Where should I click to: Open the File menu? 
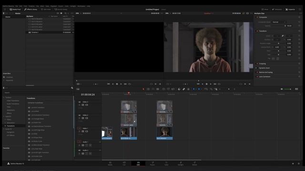[x=17, y=6]
